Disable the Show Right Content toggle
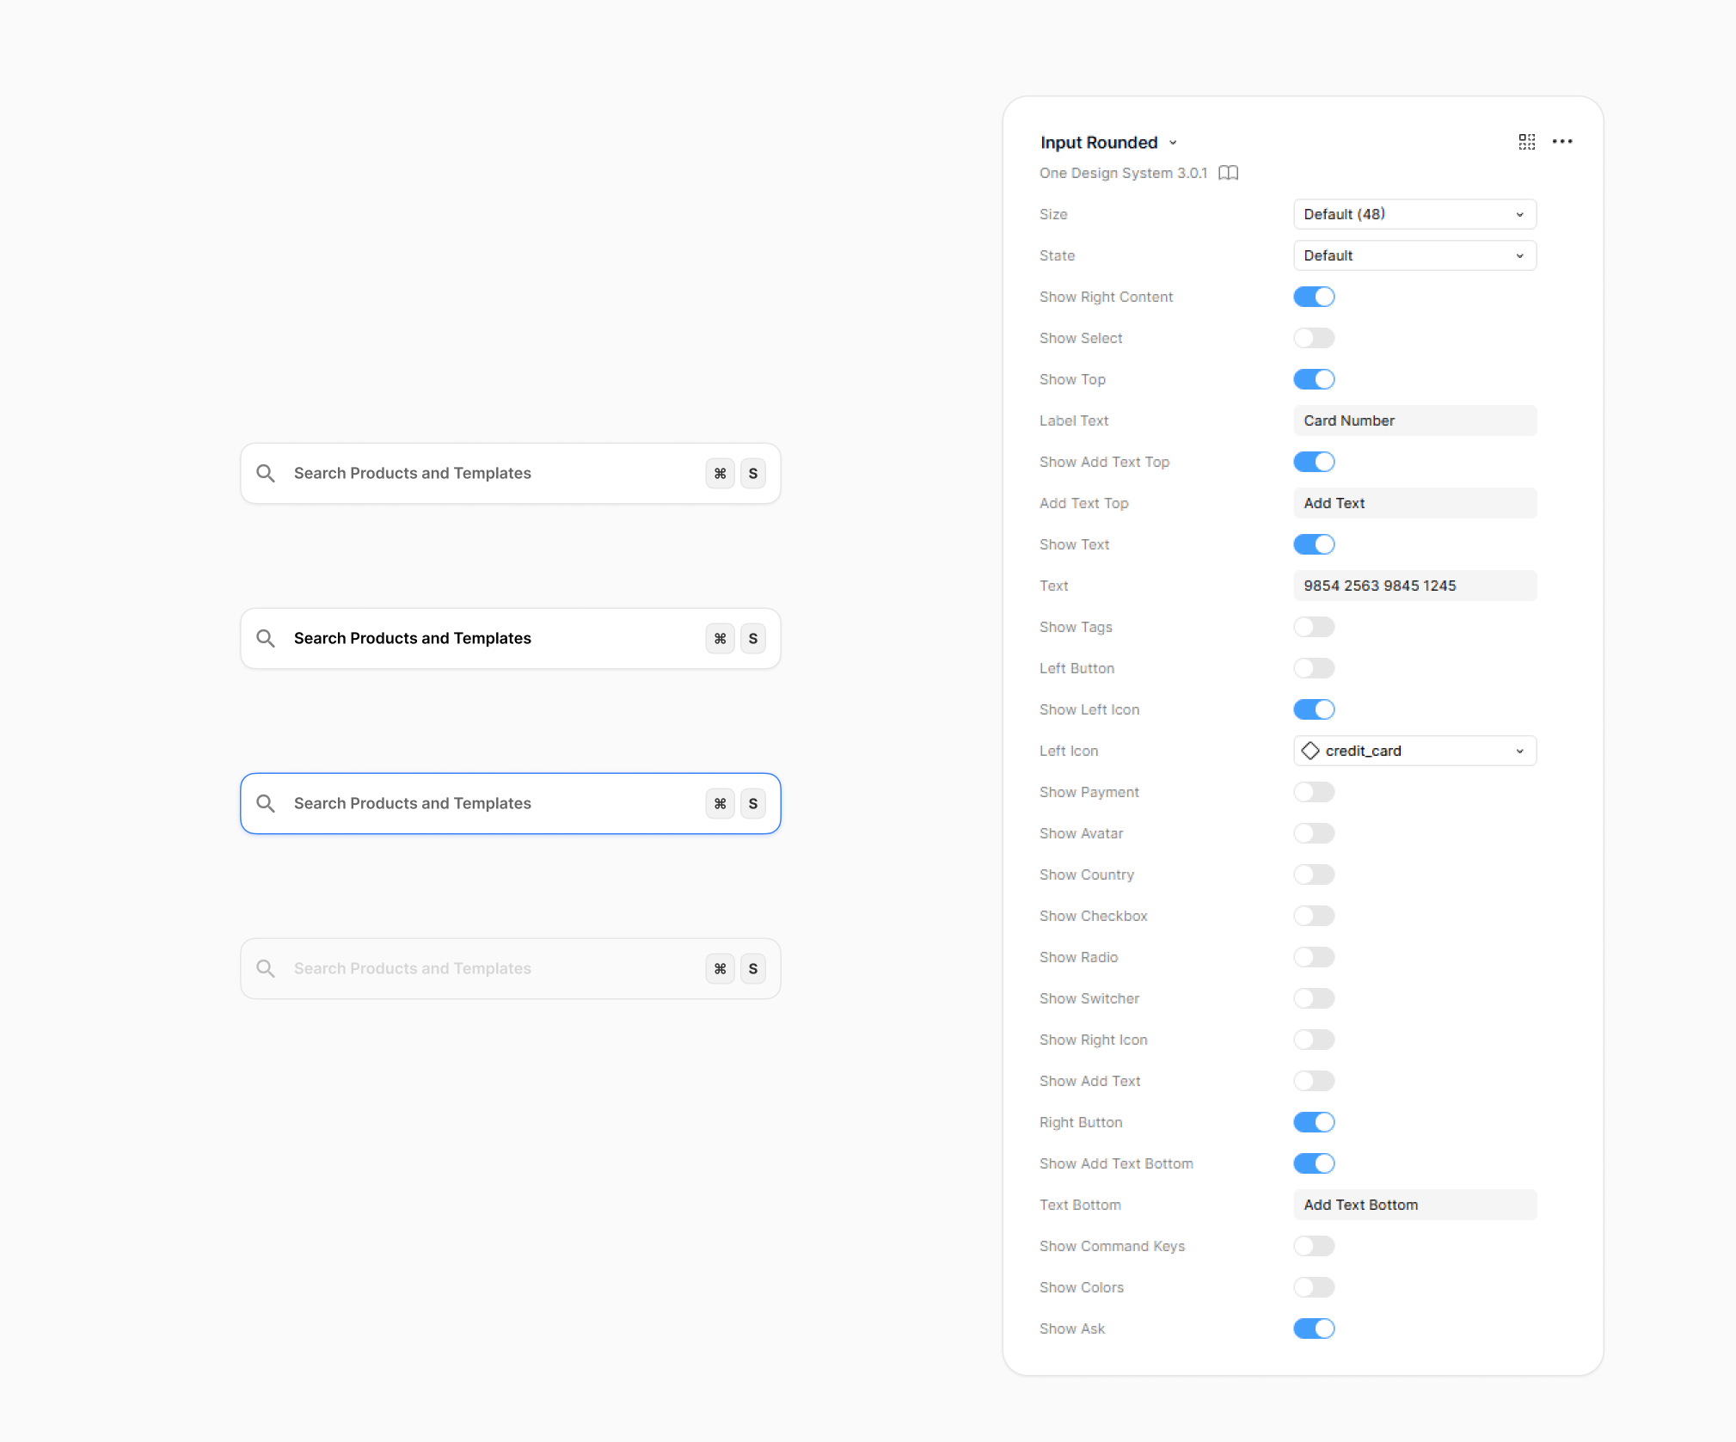The height and width of the screenshot is (1442, 1736). (x=1313, y=297)
